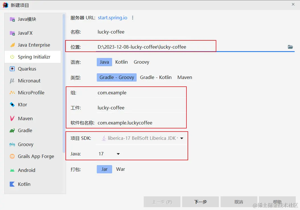Click the Kotlin K icon
This screenshot has width=300, height=210.
[x=12, y=184]
